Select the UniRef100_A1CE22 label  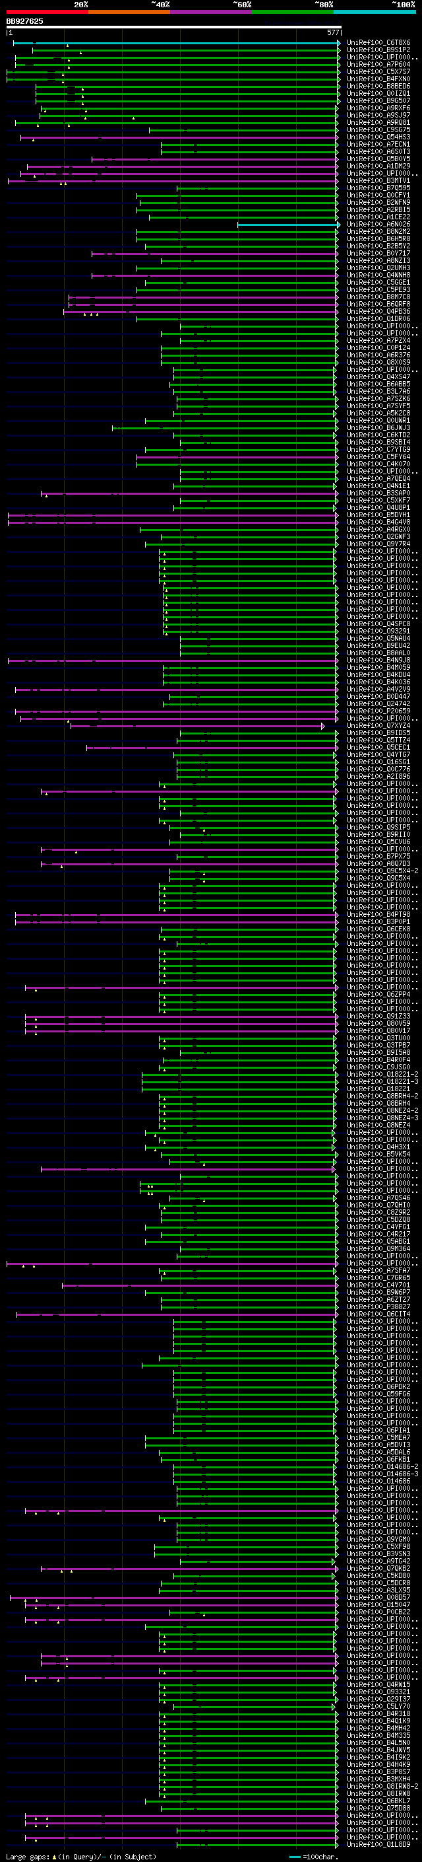[x=378, y=217]
